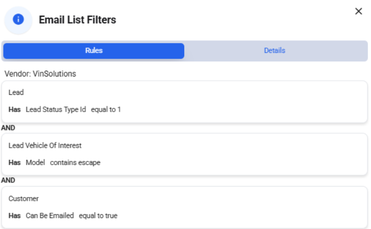Click the blue info icon
The height and width of the screenshot is (229, 371).
[18, 19]
